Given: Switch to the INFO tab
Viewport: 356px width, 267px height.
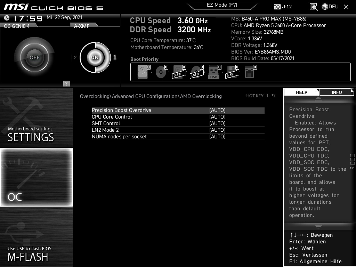Looking at the screenshot, I should pos(336,92).
